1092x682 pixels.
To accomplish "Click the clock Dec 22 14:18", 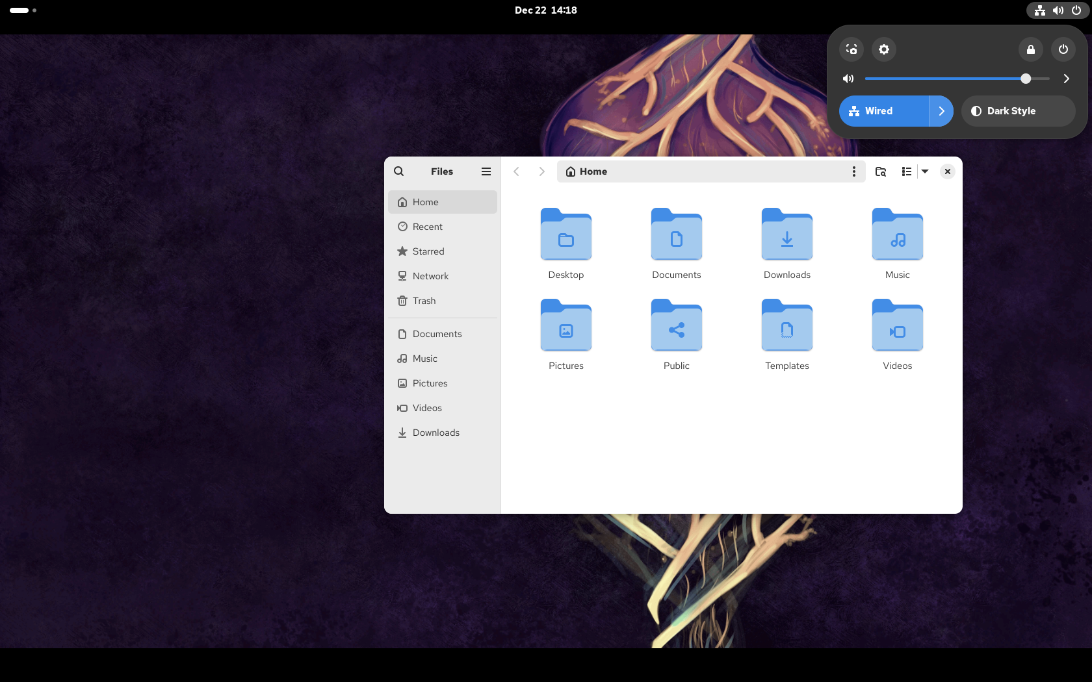I will tap(546, 10).
